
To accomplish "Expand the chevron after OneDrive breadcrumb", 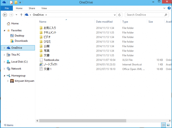I will point(46,15).
